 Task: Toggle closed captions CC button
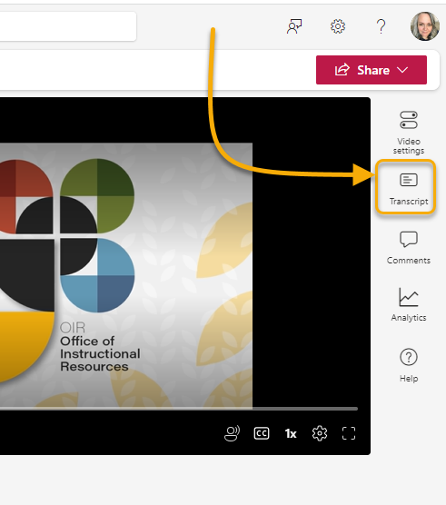[262, 433]
